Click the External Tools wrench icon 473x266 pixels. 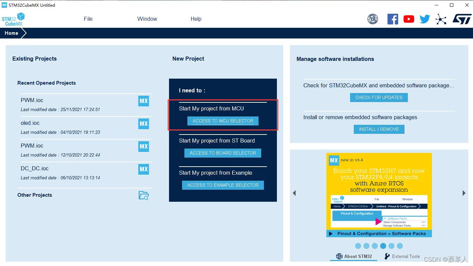(x=387, y=256)
